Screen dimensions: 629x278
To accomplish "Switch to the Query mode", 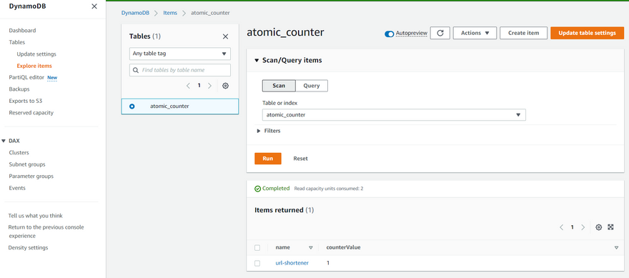I will point(312,86).
